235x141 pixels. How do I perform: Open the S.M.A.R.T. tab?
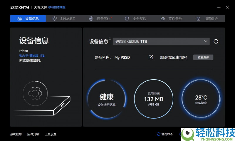coord(64,19)
